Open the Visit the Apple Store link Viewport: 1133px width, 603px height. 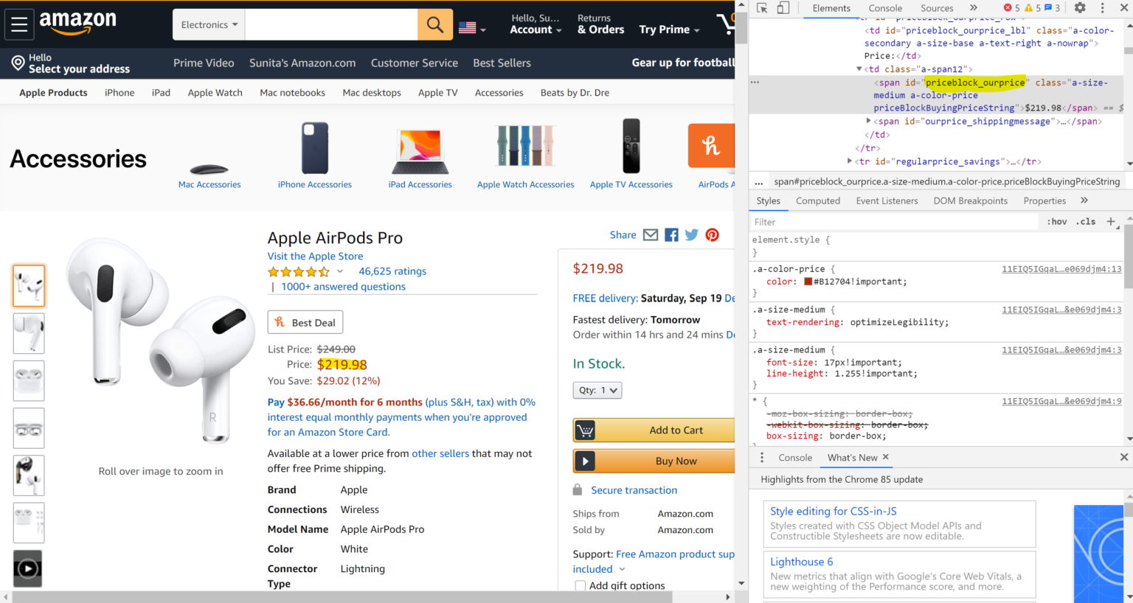point(315,256)
